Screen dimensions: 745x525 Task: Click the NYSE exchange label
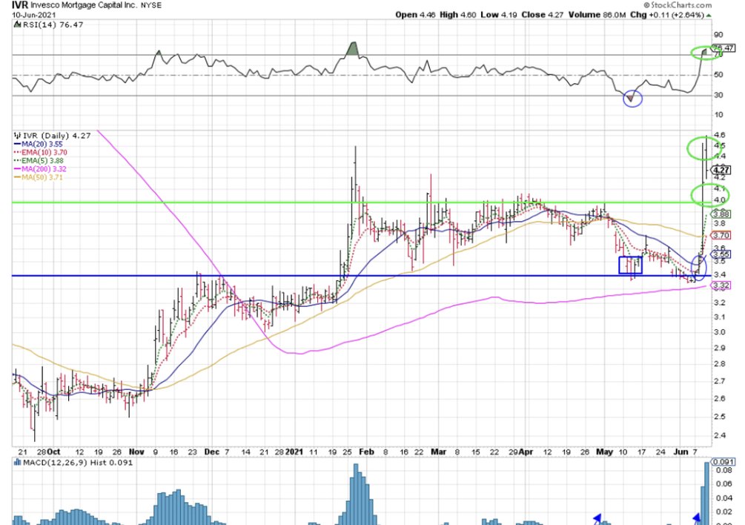151,5
